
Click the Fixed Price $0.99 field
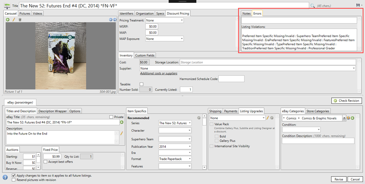52,157
